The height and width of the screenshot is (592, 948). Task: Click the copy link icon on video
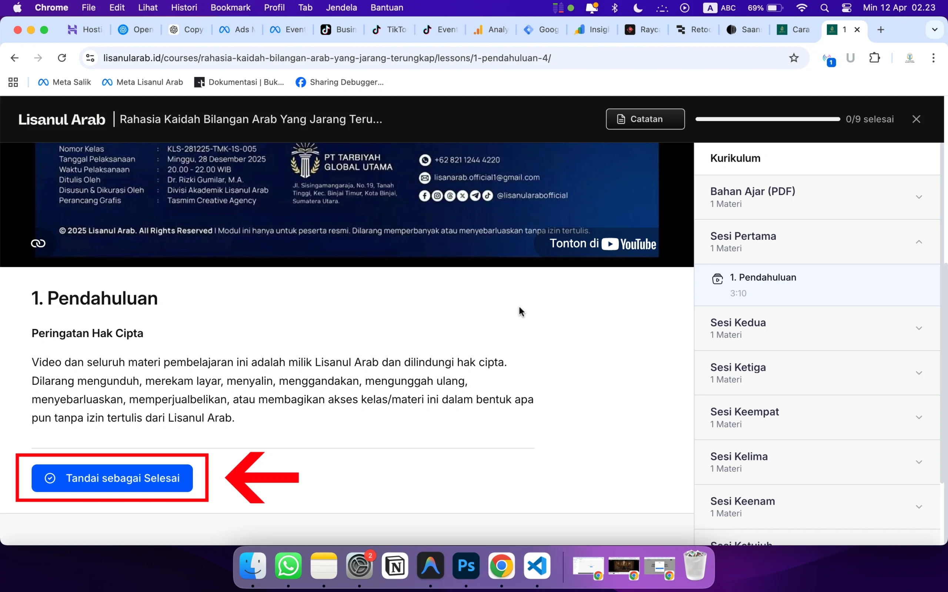click(x=38, y=243)
